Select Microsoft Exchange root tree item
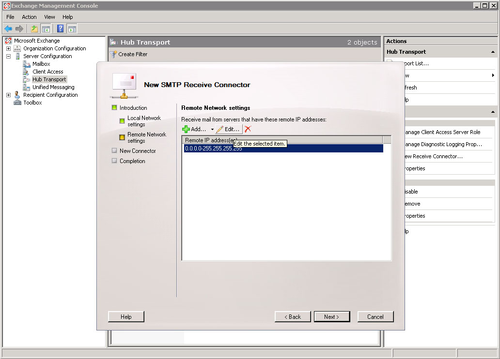This screenshot has height=359, width=500. tap(37, 41)
